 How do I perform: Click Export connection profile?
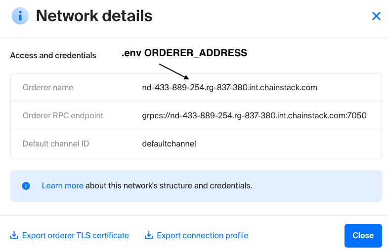pyautogui.click(x=202, y=235)
